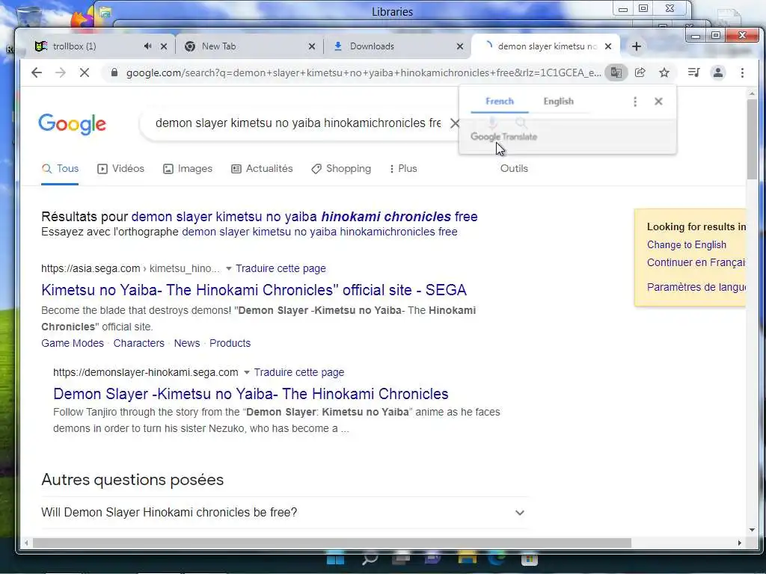Select the Tous results tab
This screenshot has height=574, width=766.
(60, 169)
